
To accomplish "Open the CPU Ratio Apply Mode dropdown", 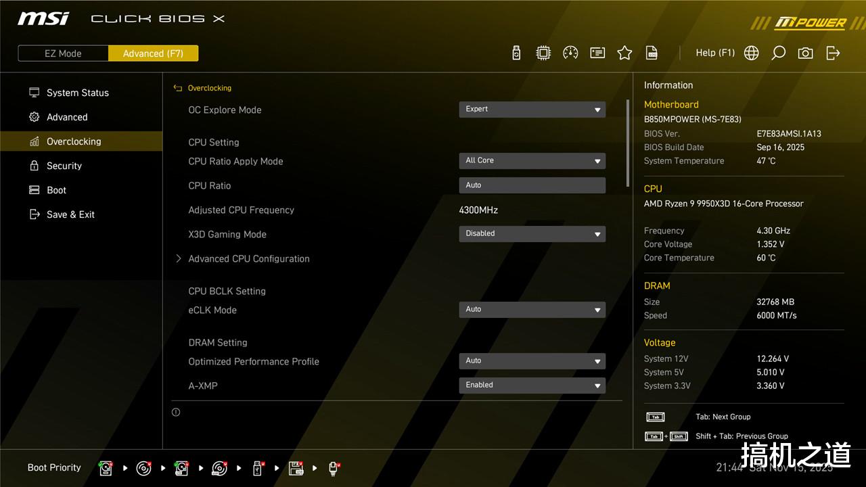I will (x=532, y=161).
